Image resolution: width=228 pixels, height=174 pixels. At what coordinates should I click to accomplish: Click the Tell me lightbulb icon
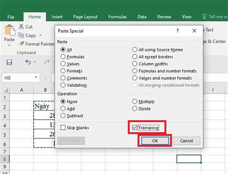(204, 16)
